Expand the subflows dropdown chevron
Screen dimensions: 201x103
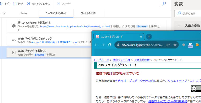click(5, 13)
